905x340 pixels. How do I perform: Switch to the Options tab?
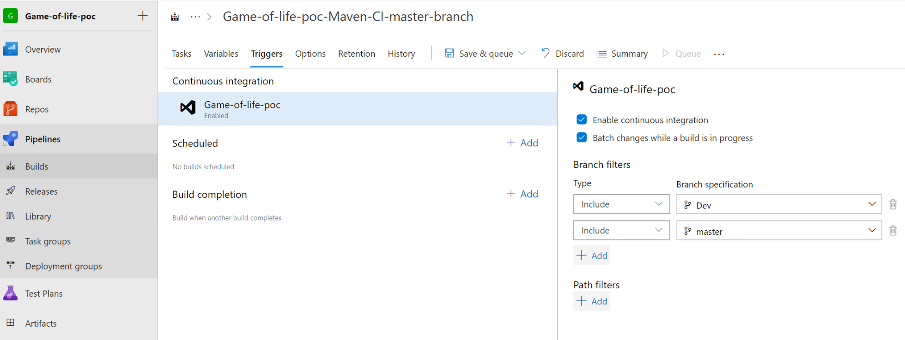(x=310, y=54)
